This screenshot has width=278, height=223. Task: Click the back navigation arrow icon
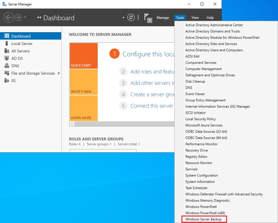coord(9,18)
